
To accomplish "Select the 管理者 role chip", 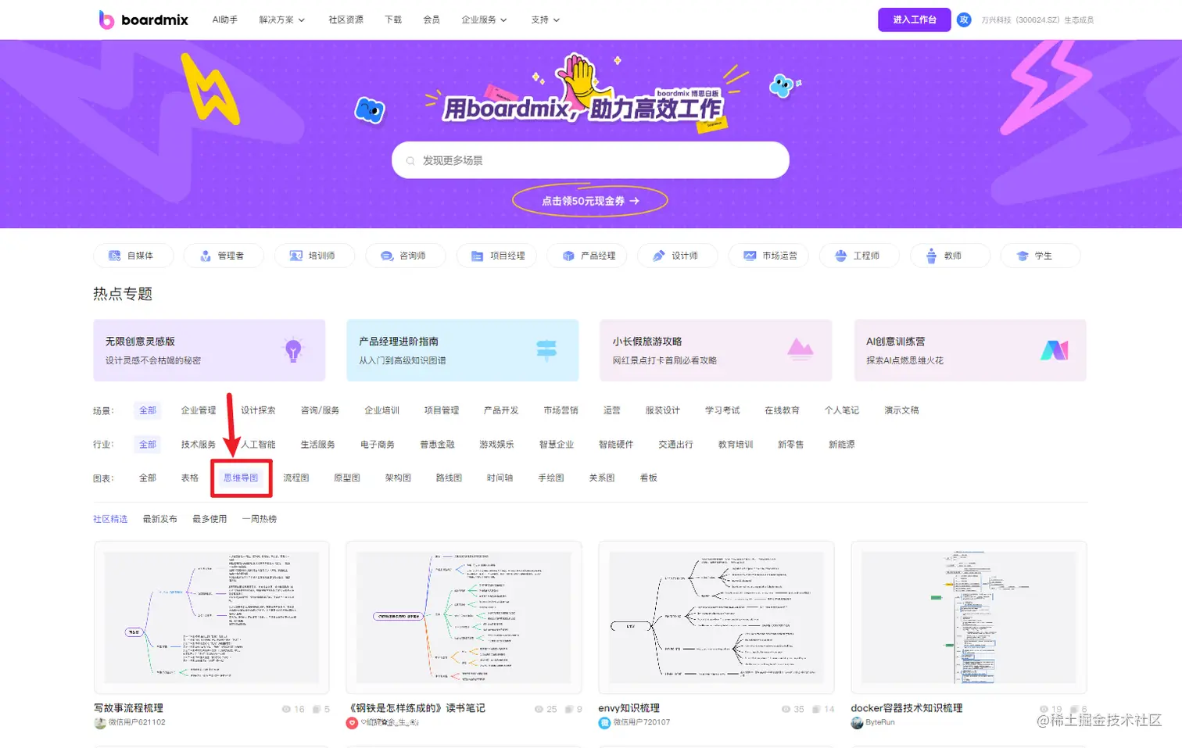I will pos(222,256).
